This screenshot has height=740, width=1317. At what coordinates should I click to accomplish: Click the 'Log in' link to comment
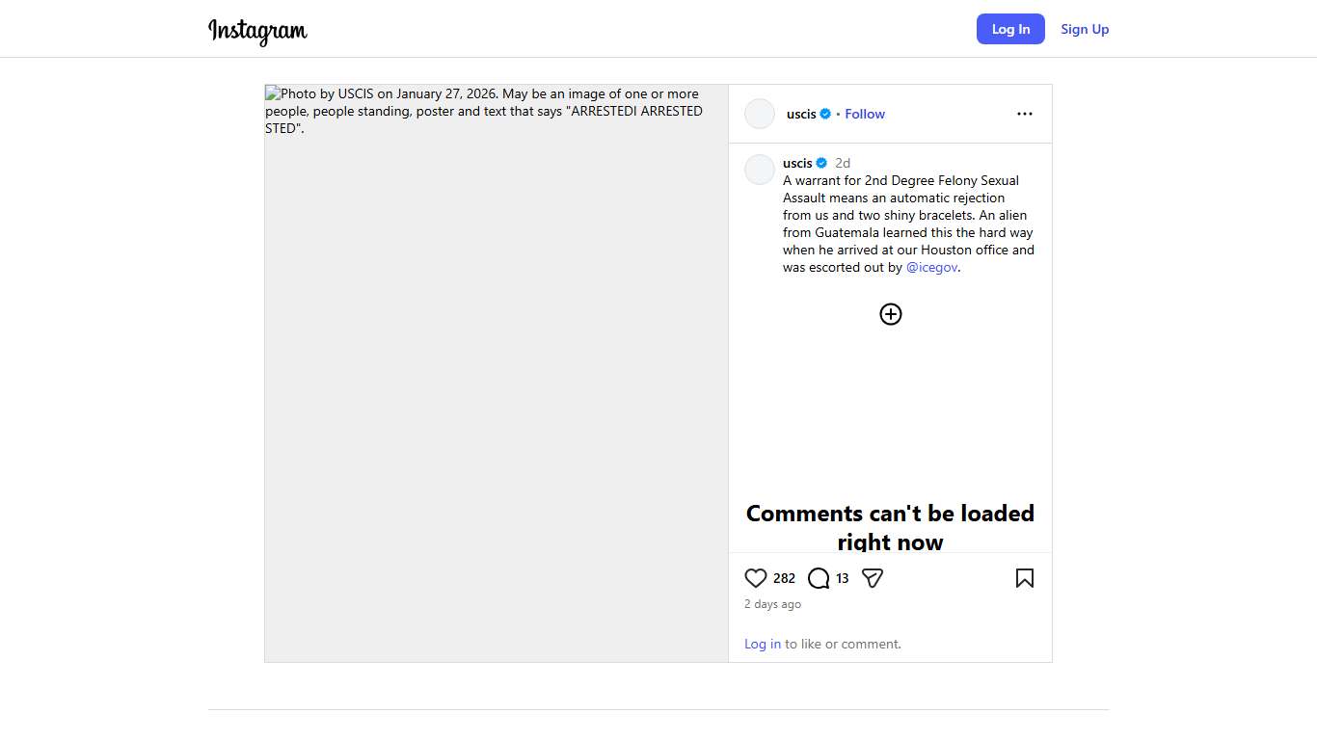(763, 644)
